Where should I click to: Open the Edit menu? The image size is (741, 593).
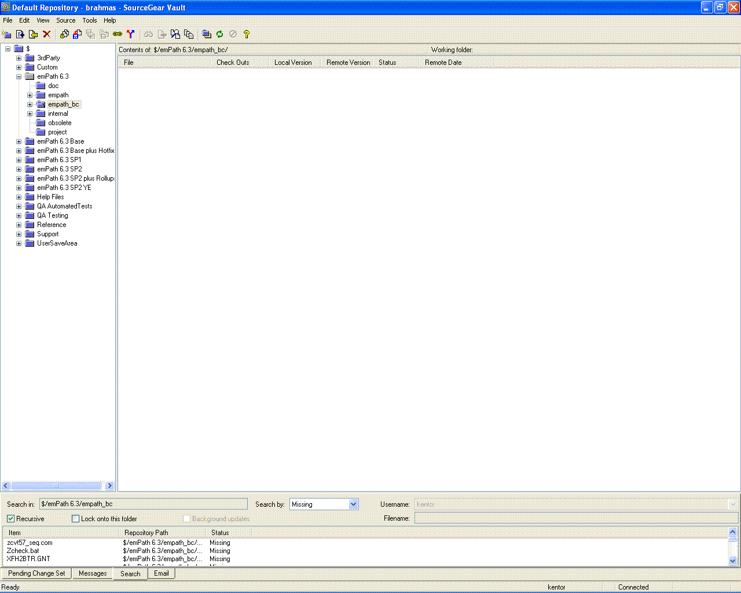(x=24, y=20)
